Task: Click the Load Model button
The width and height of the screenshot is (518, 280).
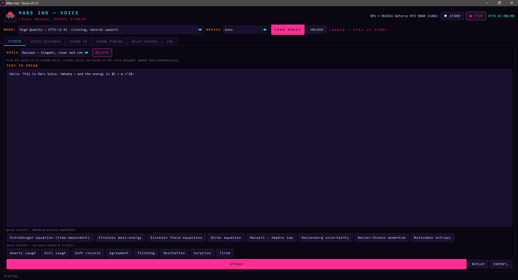Action: pos(288,30)
